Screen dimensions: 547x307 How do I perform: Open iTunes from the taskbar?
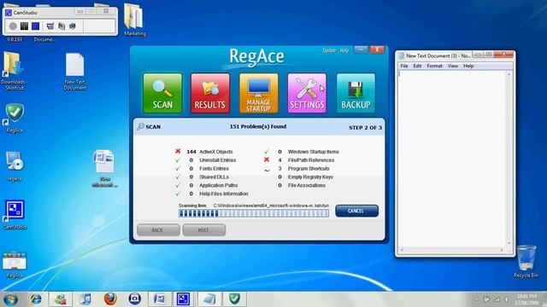(x=85, y=299)
